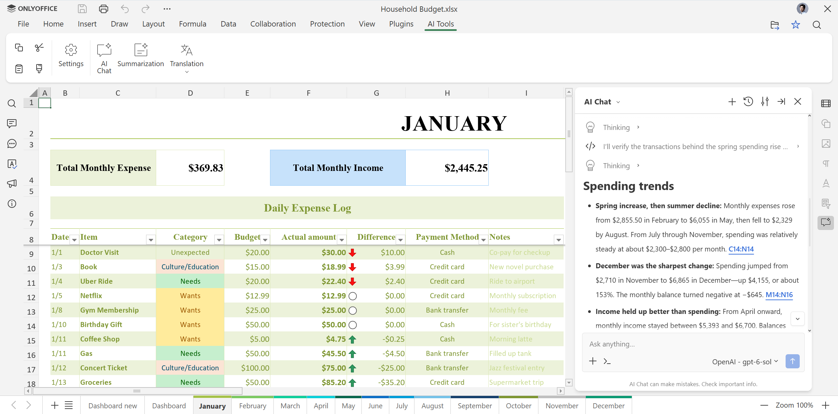Open the Find tool in left sidebar
Screen dimensions: 838x414
12,103
